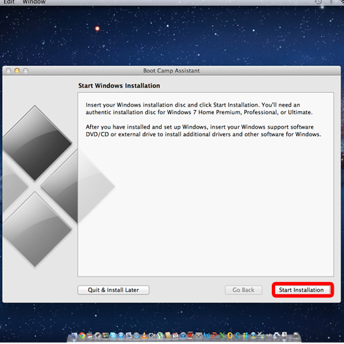Launch Google Chrome from the Dock
The height and width of the screenshot is (344, 344).
click(x=82, y=336)
